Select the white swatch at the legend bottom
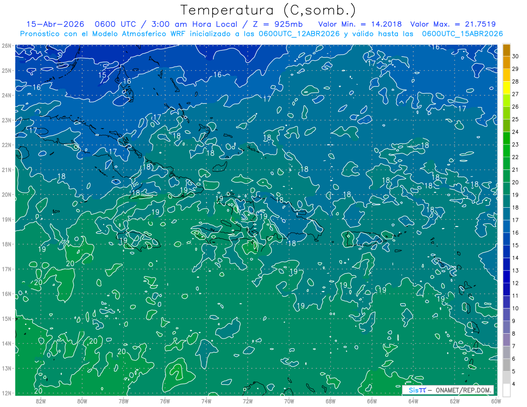Screen dimensions: 527x407 [x=507, y=390]
